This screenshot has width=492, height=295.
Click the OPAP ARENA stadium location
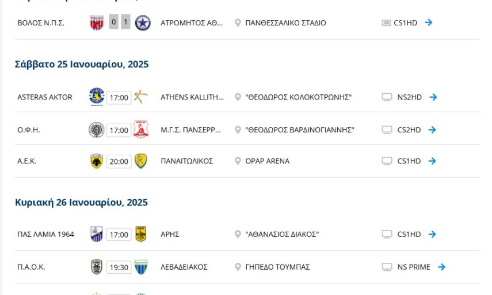pos(267,161)
